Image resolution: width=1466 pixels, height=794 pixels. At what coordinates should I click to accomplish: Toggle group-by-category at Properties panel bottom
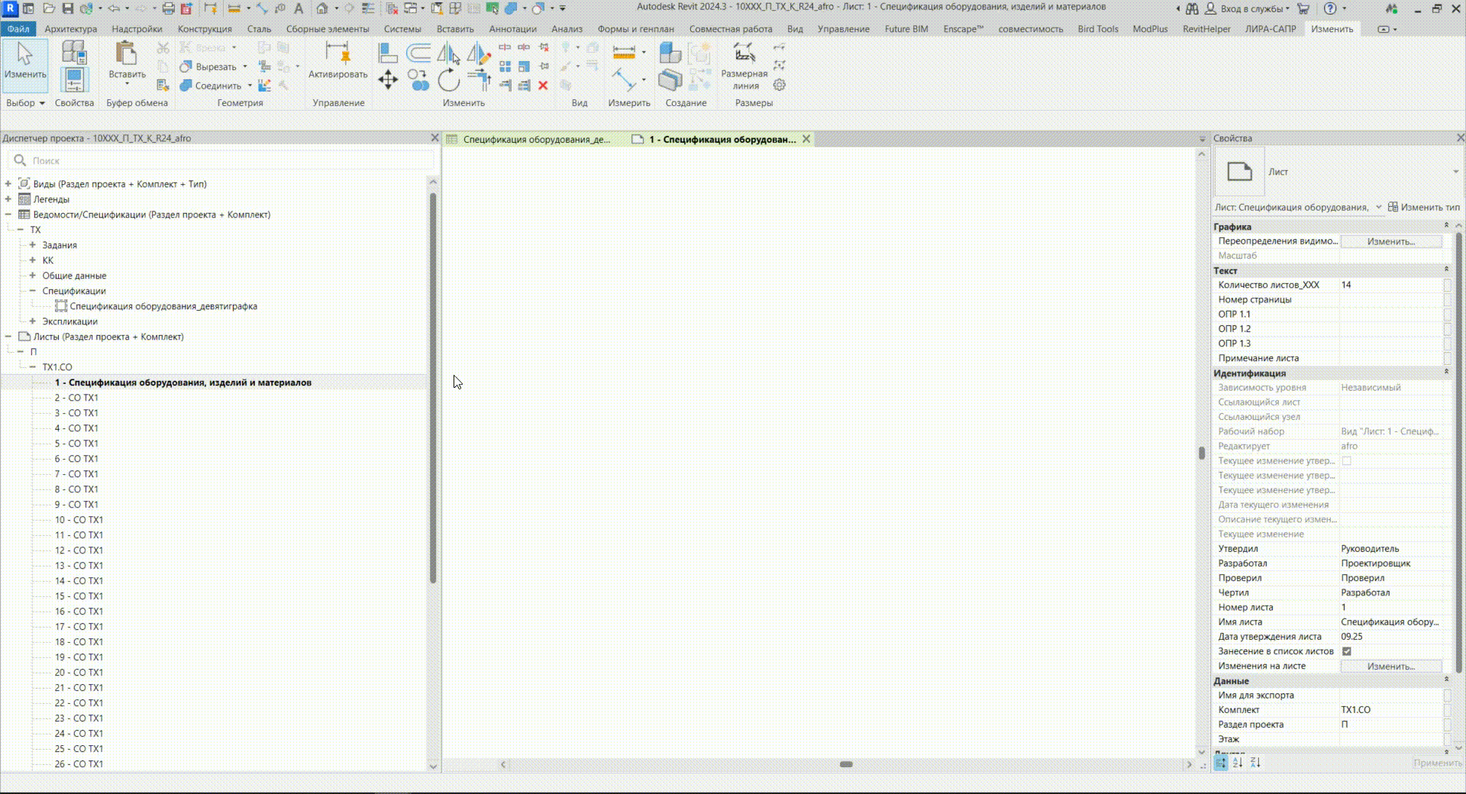pyautogui.click(x=1221, y=763)
